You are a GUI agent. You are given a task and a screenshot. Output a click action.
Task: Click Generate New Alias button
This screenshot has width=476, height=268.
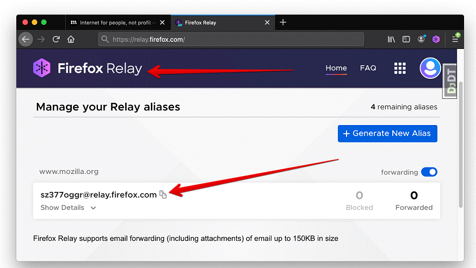[x=387, y=134]
